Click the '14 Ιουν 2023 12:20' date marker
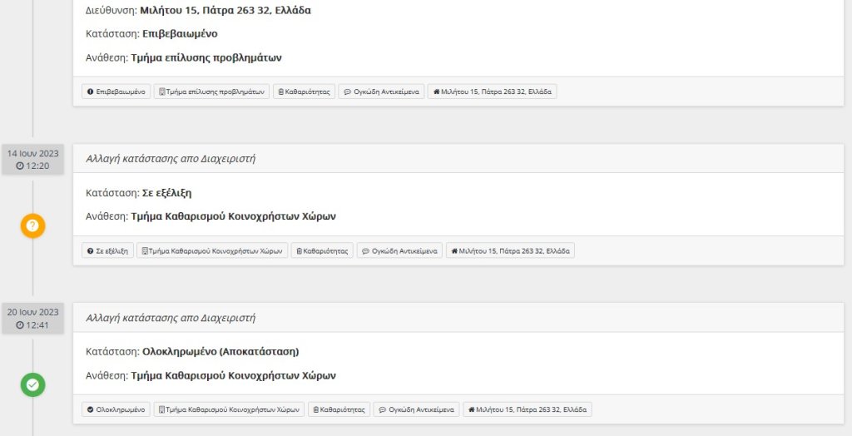The width and height of the screenshot is (852, 436). pyautogui.click(x=32, y=159)
